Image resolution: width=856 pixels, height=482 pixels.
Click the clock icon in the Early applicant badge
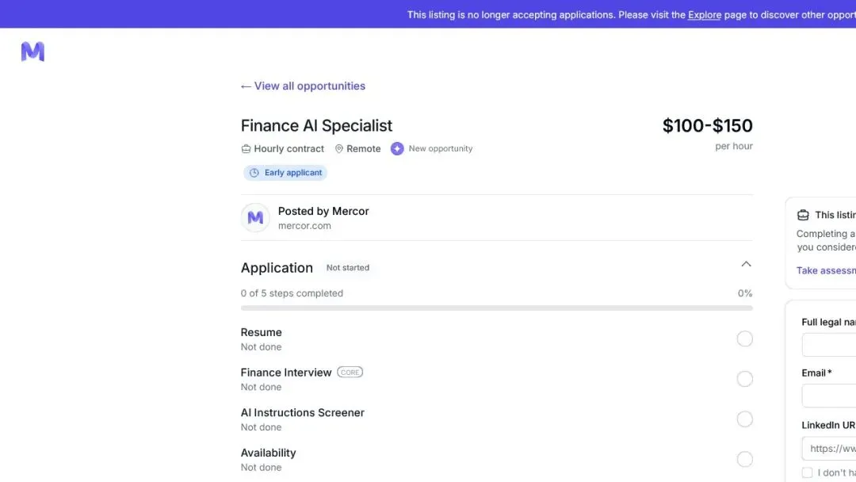254,173
